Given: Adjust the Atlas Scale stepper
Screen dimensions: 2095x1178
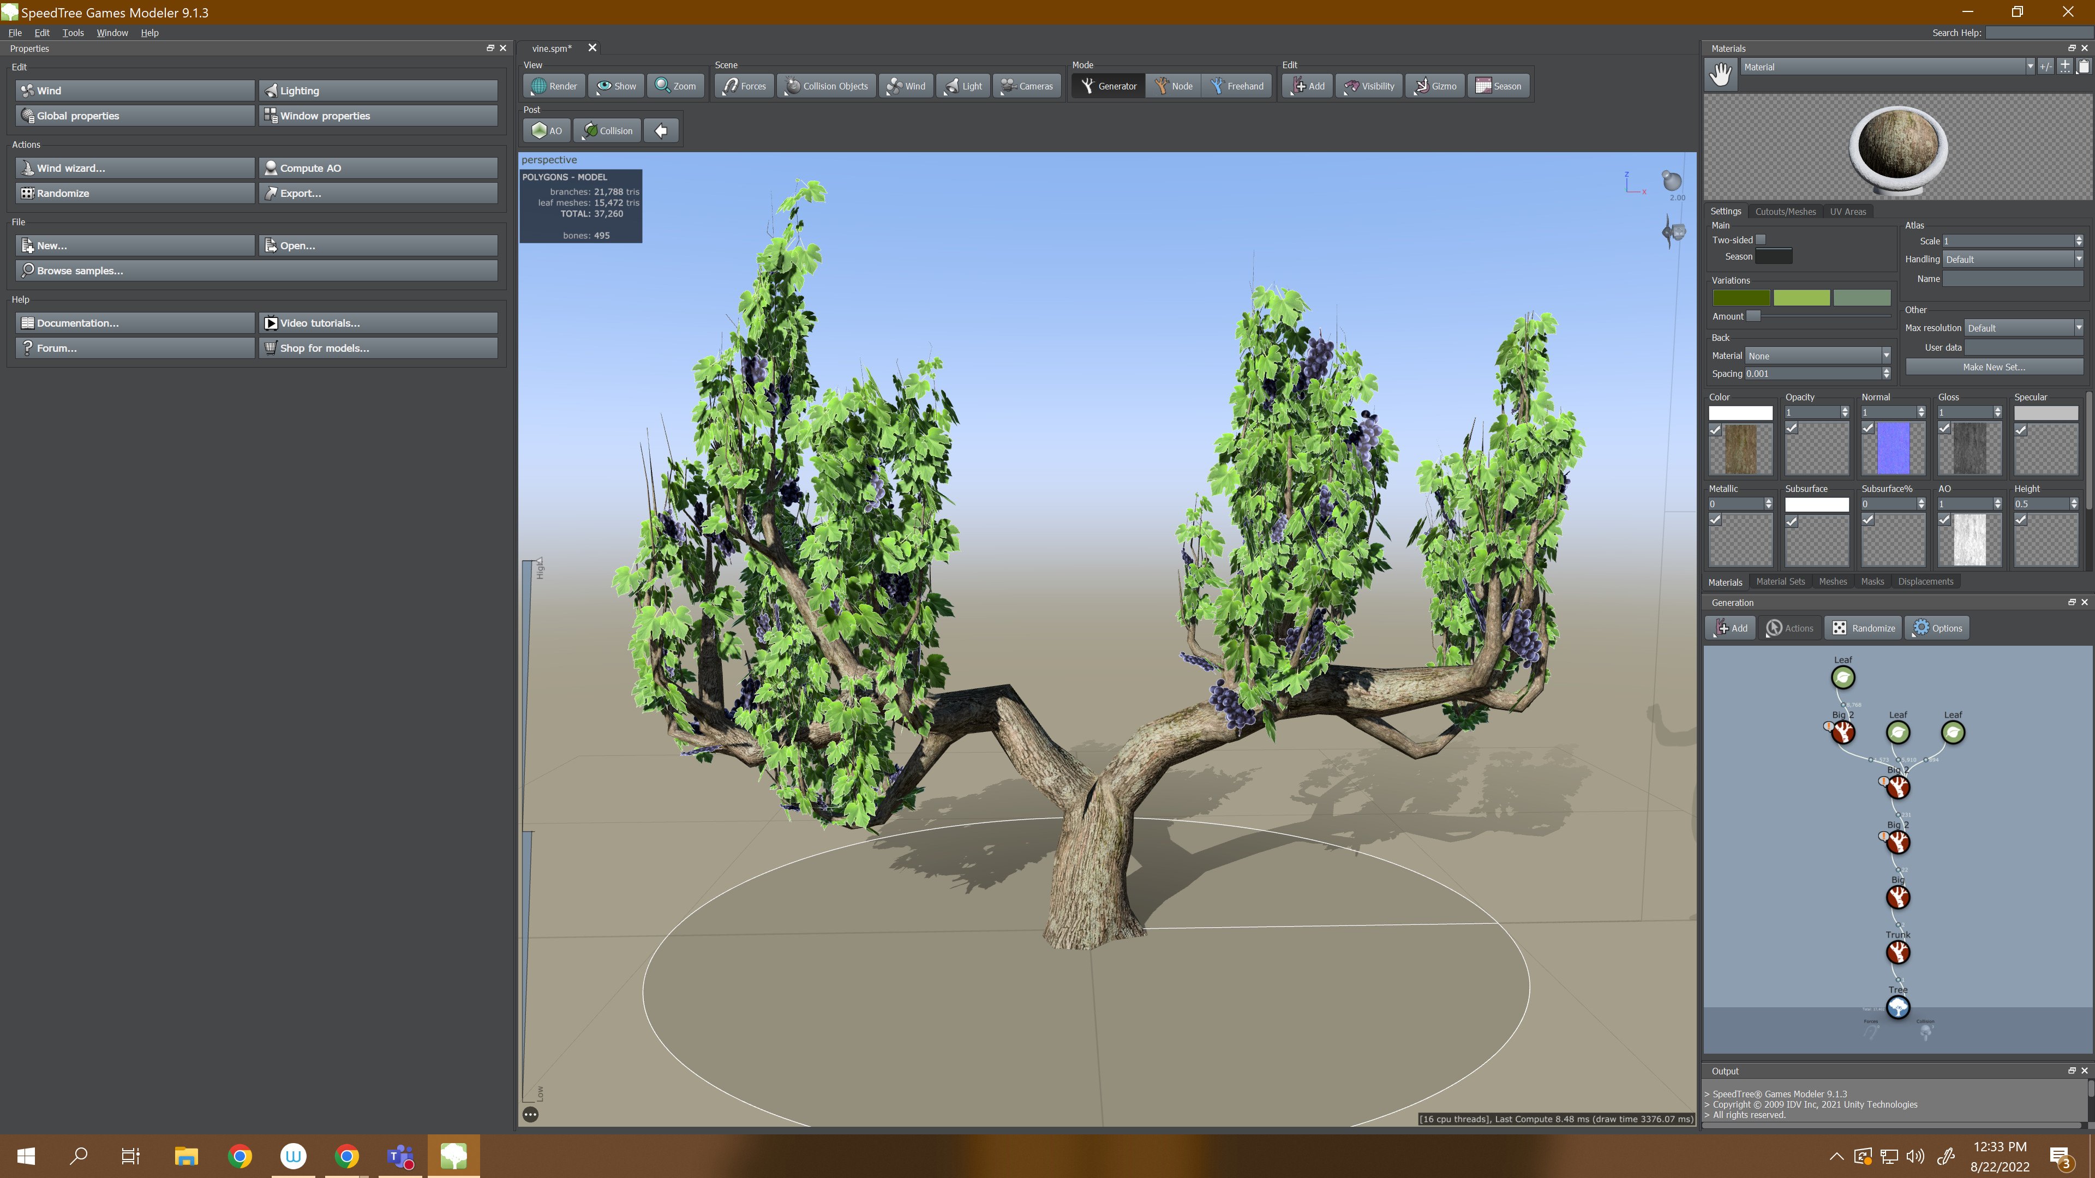Looking at the screenshot, I should coord(2079,241).
